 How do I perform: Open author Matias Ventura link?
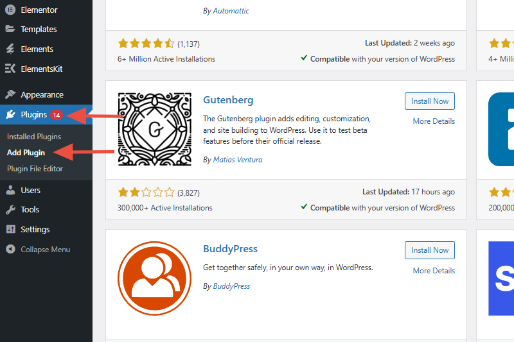pos(238,160)
